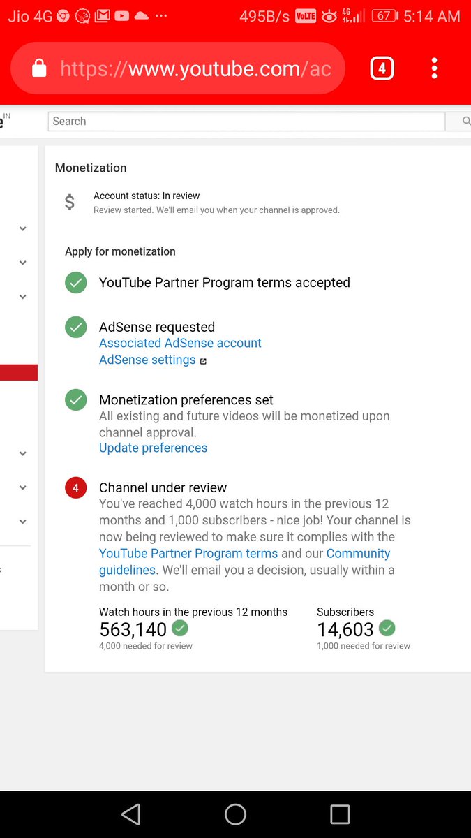Tap the 5:14 AM clock in status bar
The image size is (471, 838).
432,16
